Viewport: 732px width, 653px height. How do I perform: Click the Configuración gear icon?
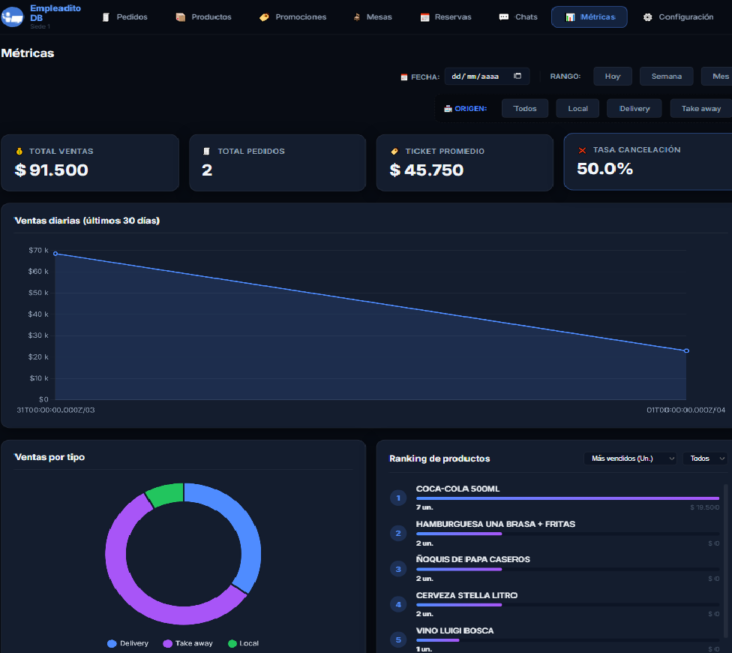point(647,17)
